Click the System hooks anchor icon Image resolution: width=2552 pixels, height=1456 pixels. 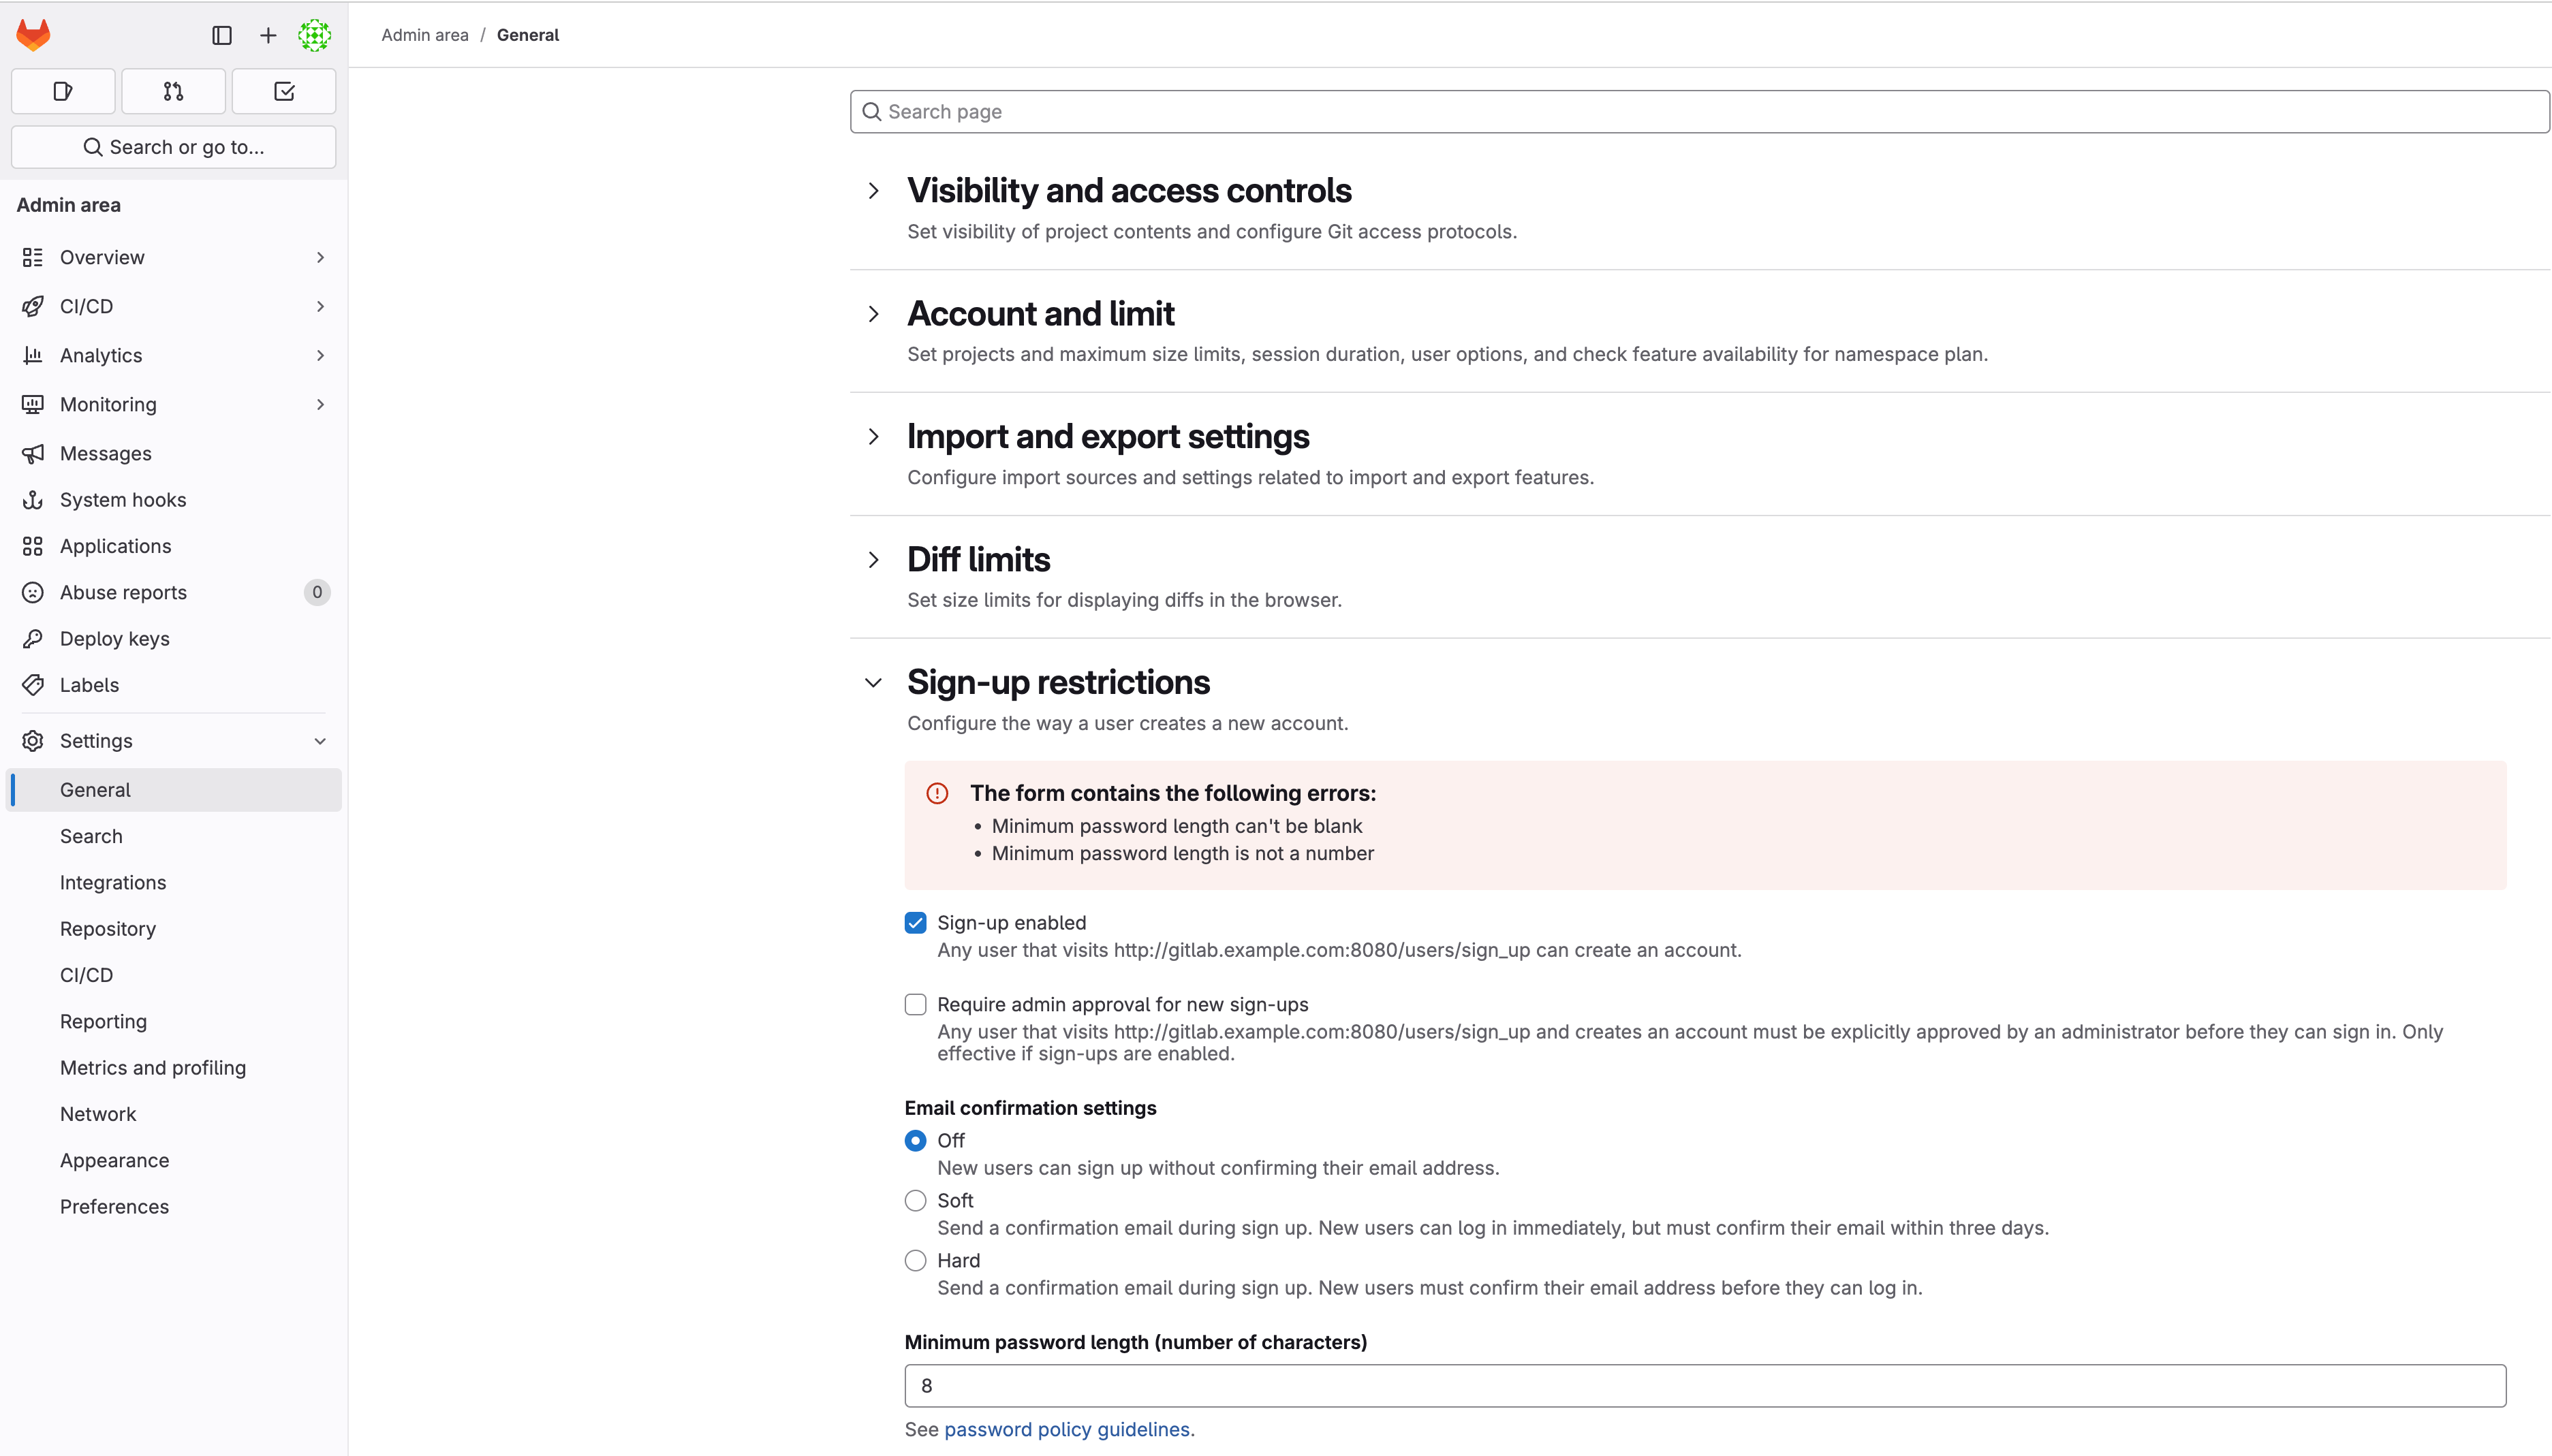coord(33,499)
